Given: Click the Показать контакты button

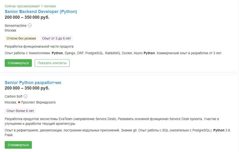Looking at the screenshot, I should coord(52,63).
